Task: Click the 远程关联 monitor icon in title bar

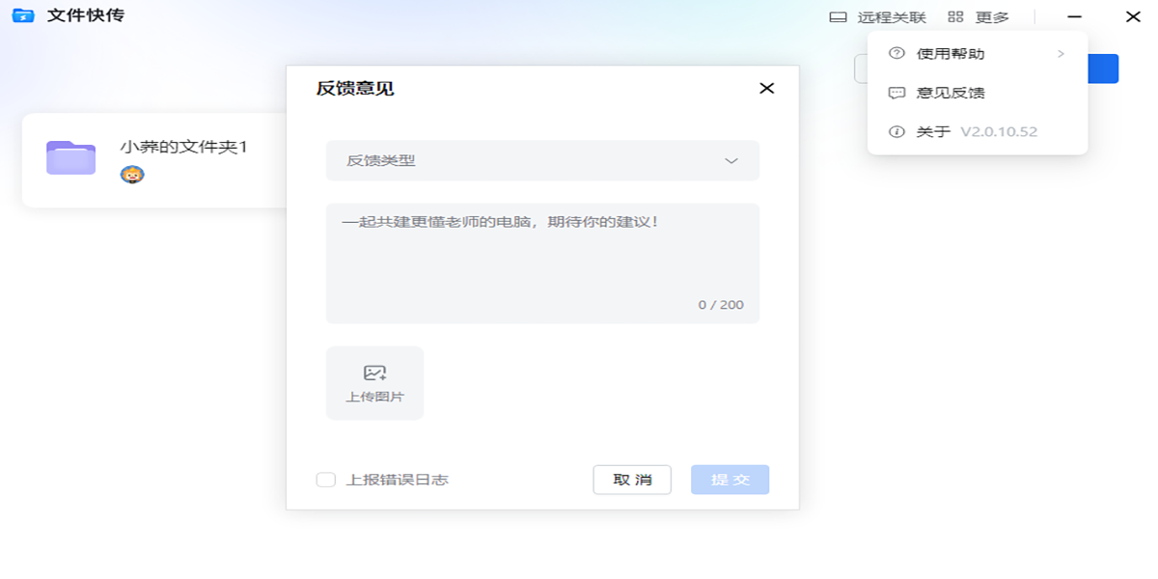Action: coord(841,16)
